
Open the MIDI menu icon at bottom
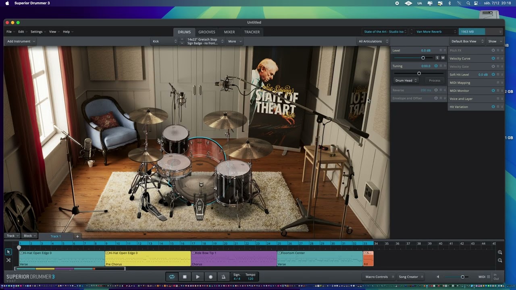tap(488, 277)
